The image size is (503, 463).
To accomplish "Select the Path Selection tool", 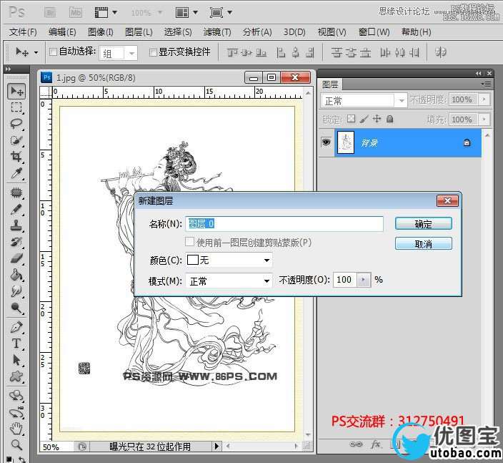I will [16, 360].
